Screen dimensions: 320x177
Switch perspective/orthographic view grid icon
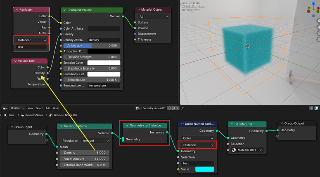(x=318, y=39)
